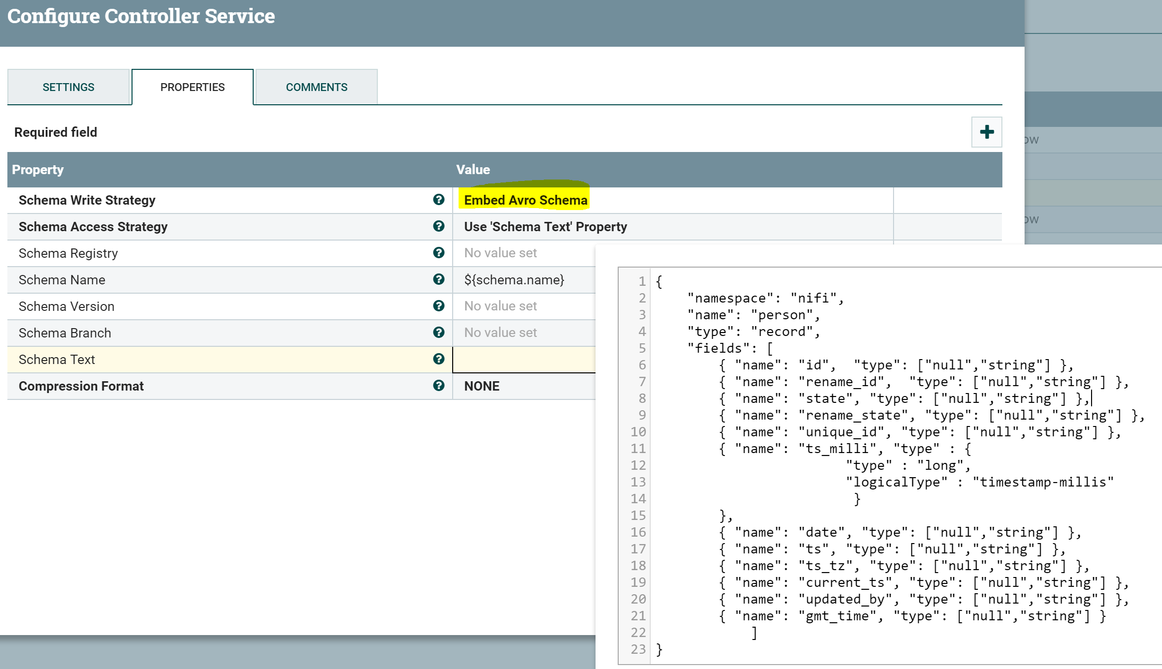Open help for Schema Registry property
The image size is (1162, 669).
tap(439, 253)
